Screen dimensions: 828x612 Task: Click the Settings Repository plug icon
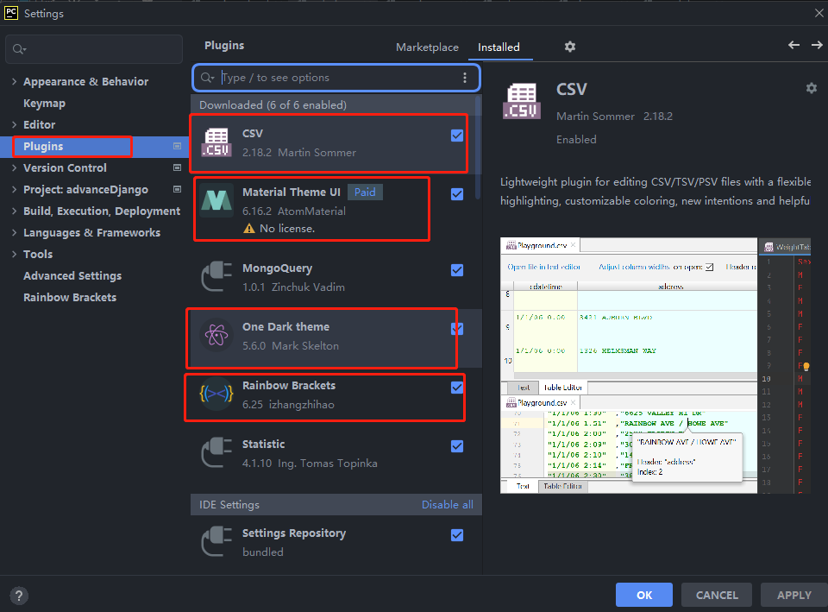point(216,542)
